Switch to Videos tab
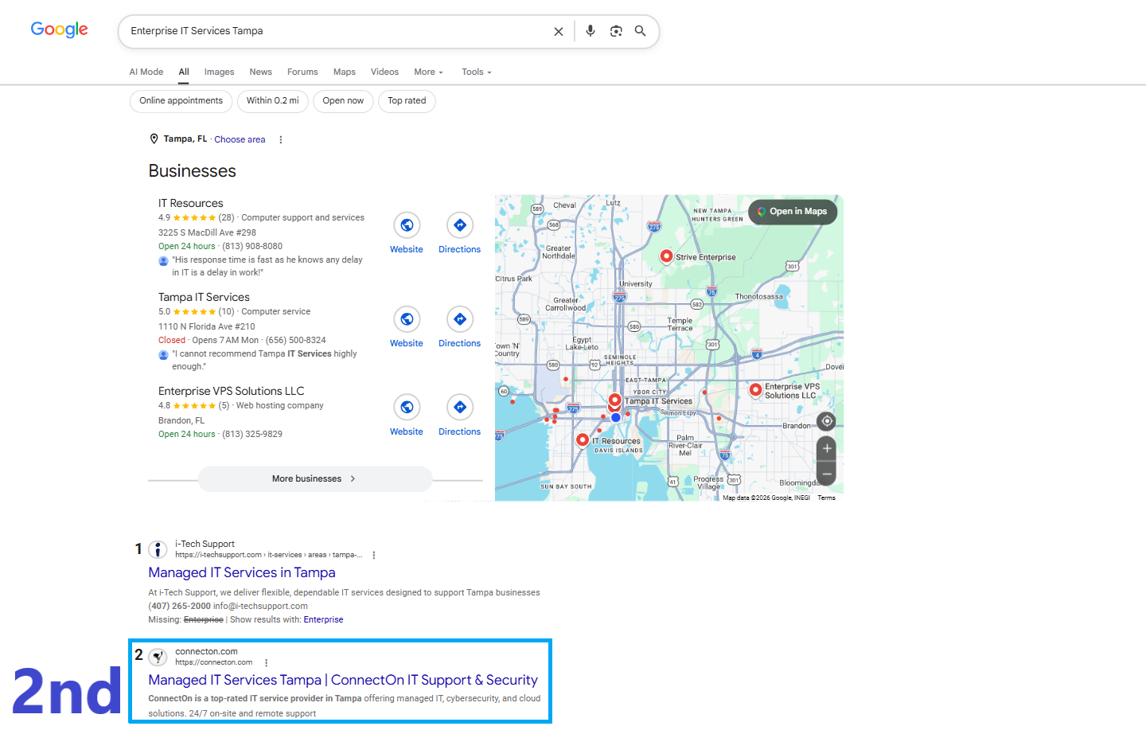Image resolution: width=1146 pixels, height=730 pixels. tap(384, 72)
